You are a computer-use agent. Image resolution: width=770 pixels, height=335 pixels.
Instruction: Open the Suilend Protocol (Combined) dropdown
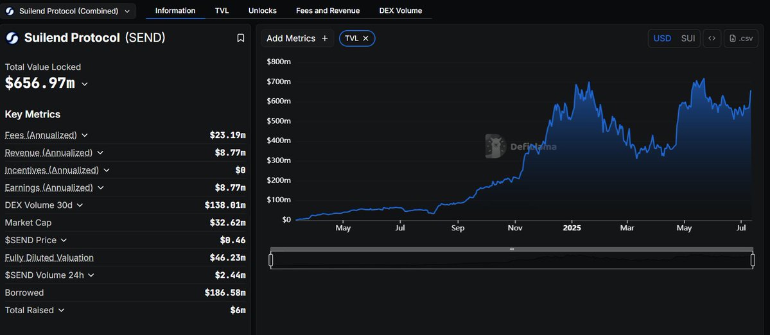click(x=68, y=11)
